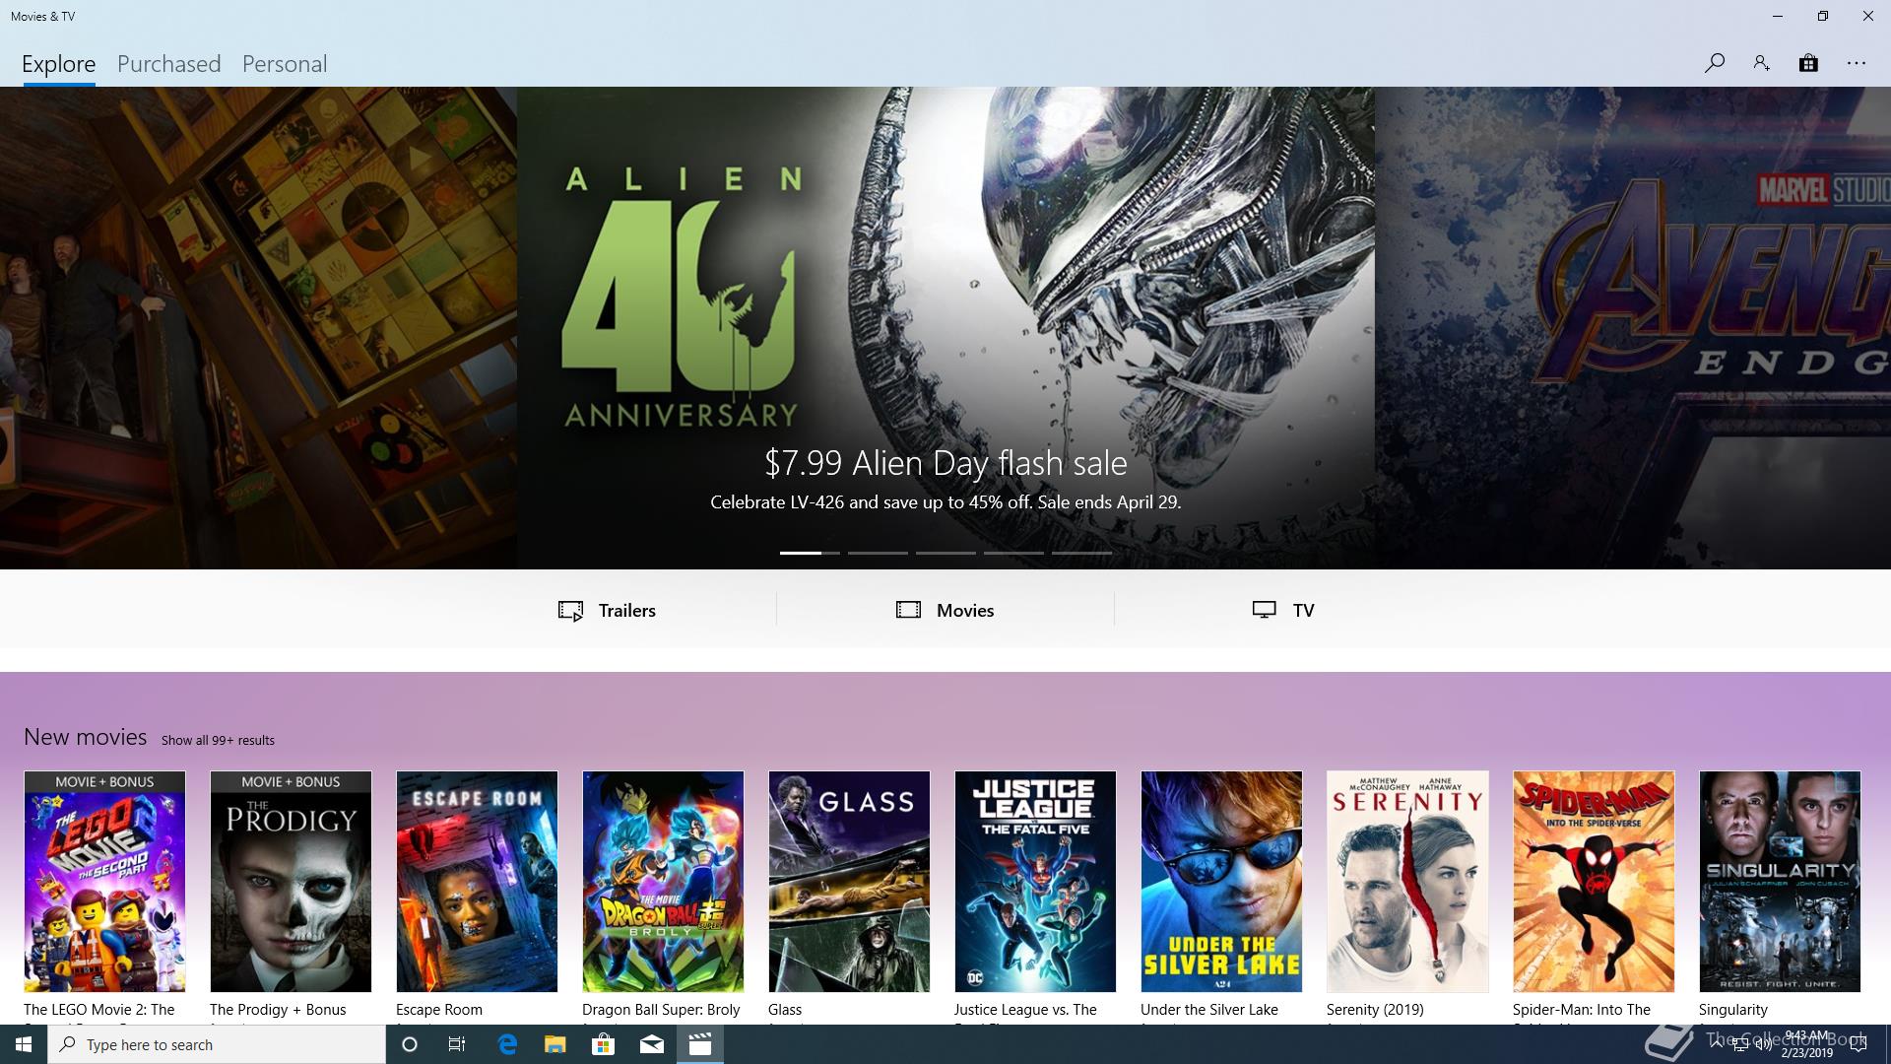Open The LEGO Movie 2 poster
Viewport: 1891px width, 1064px height.
coord(104,882)
